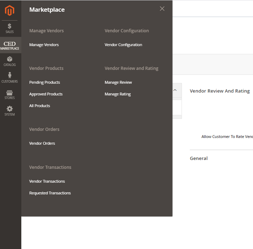Image resolution: width=253 pixels, height=249 pixels.
Task: Click the Magento logo icon
Action: (10, 11)
